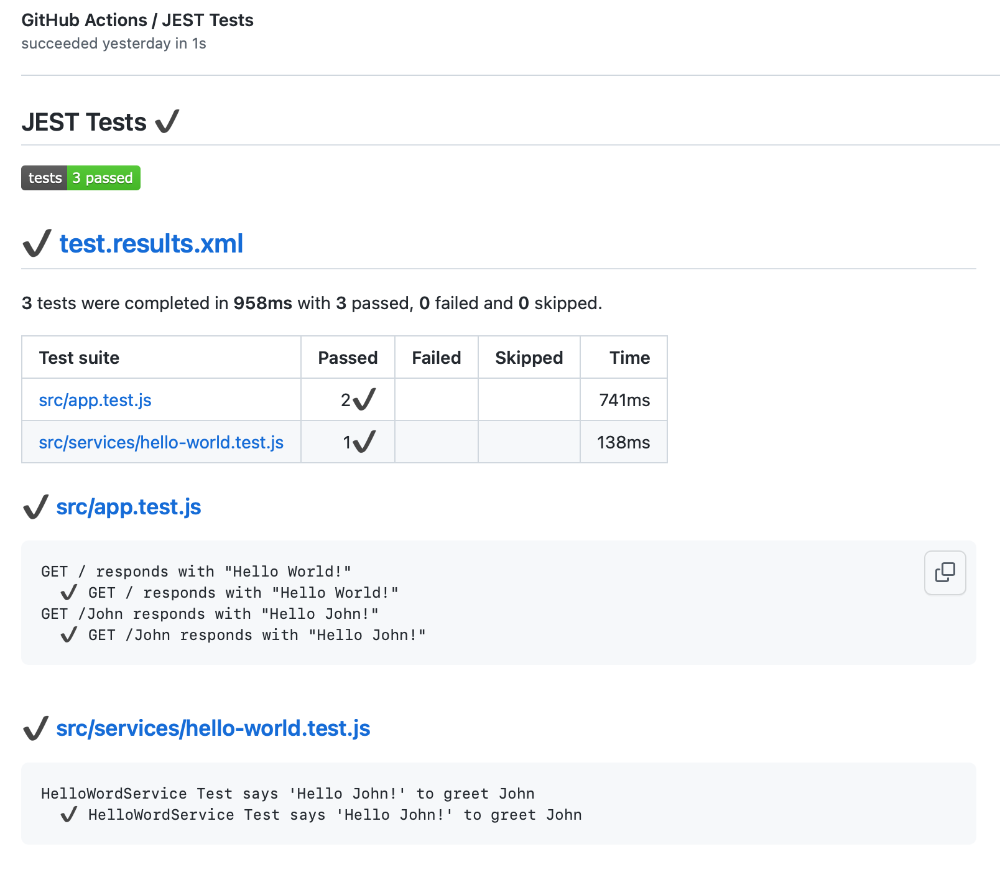Click the JEST Tests heading text
The image size is (1000, 872).
pos(84,122)
